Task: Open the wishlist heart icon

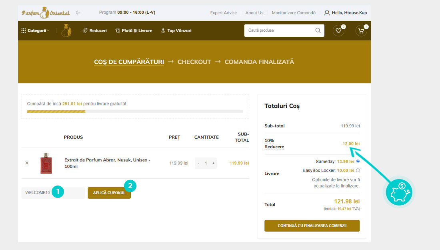Action: [338, 31]
